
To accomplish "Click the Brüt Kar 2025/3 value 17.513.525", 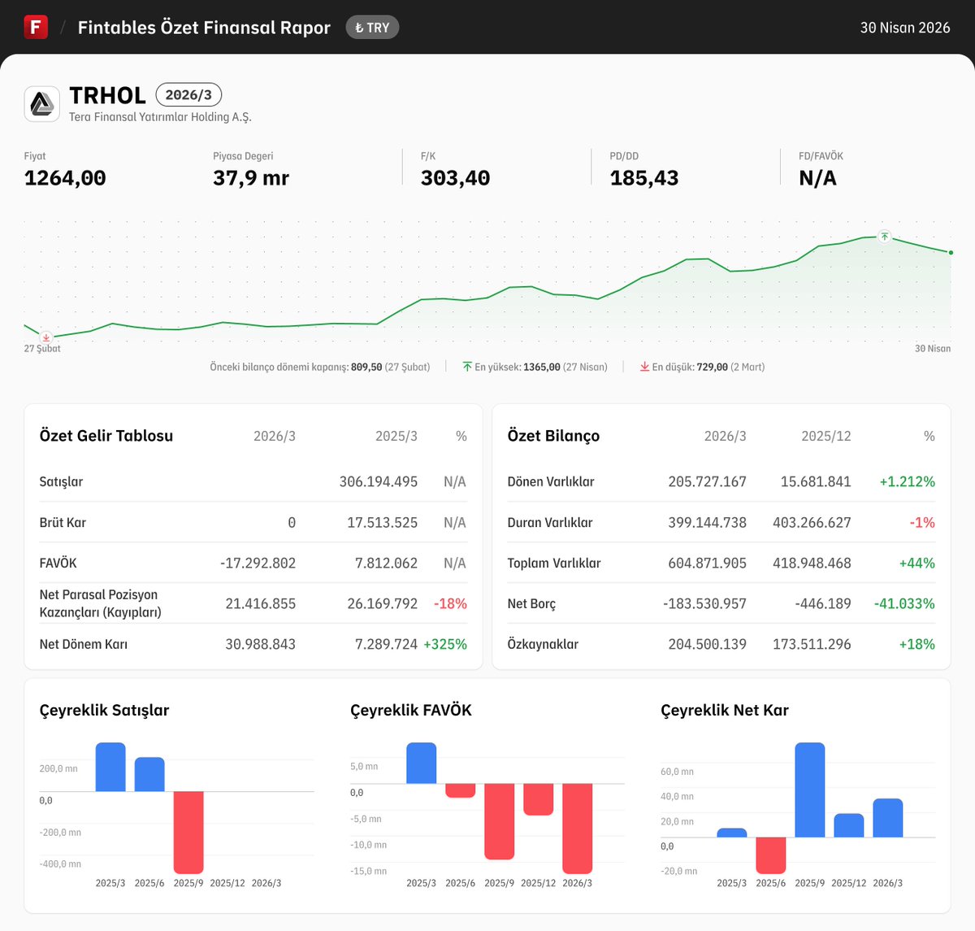I will pyautogui.click(x=382, y=522).
